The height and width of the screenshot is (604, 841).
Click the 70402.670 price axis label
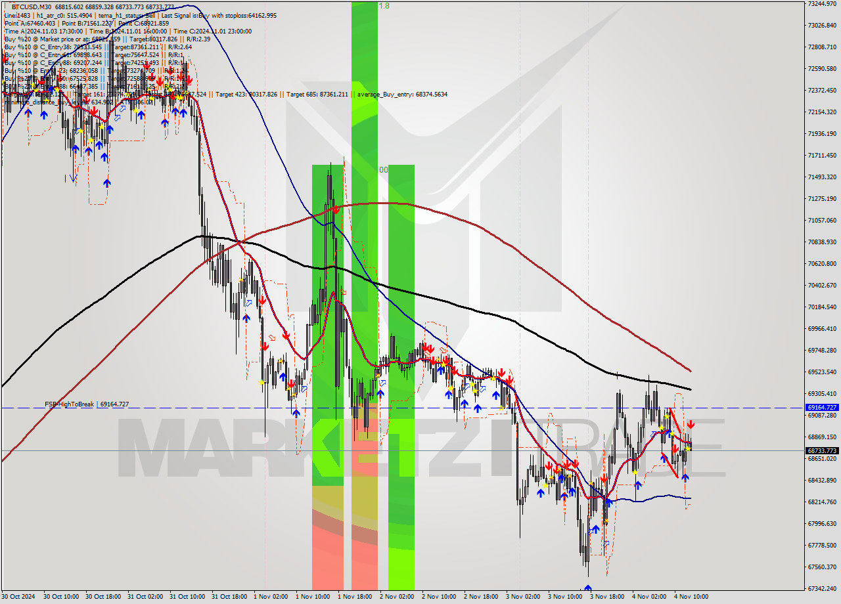pos(823,285)
